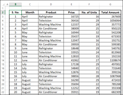This screenshot has height=95, width=123.
Task: Click Air Conditioner cell in row 18
Action: coord(51,76)
